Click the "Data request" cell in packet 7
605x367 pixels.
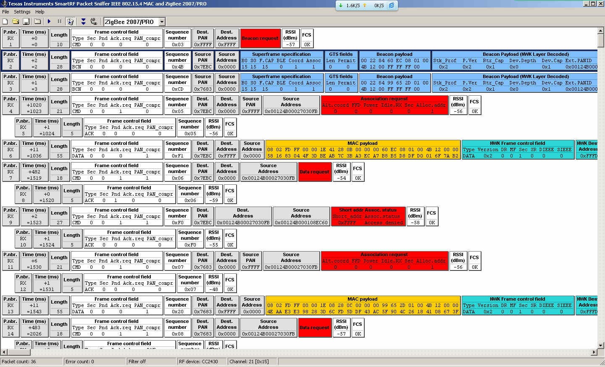pos(314,172)
